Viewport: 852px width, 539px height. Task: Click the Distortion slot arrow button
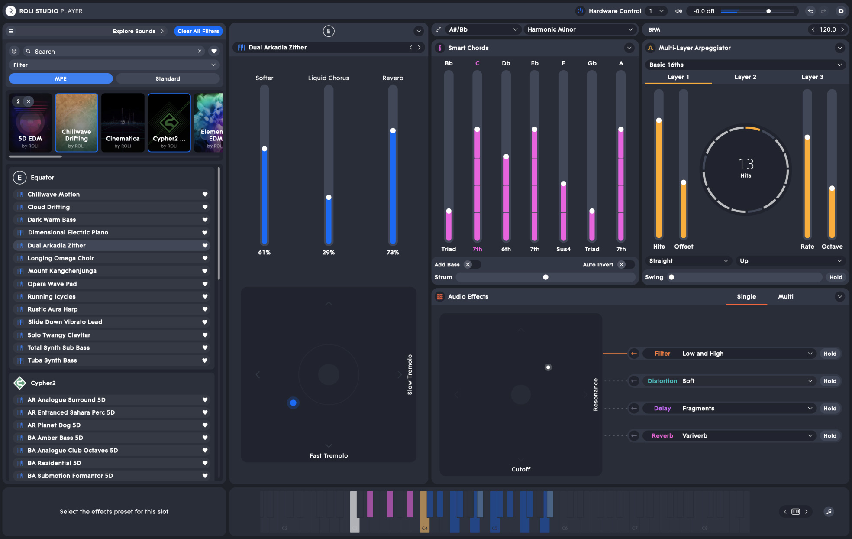coord(634,381)
